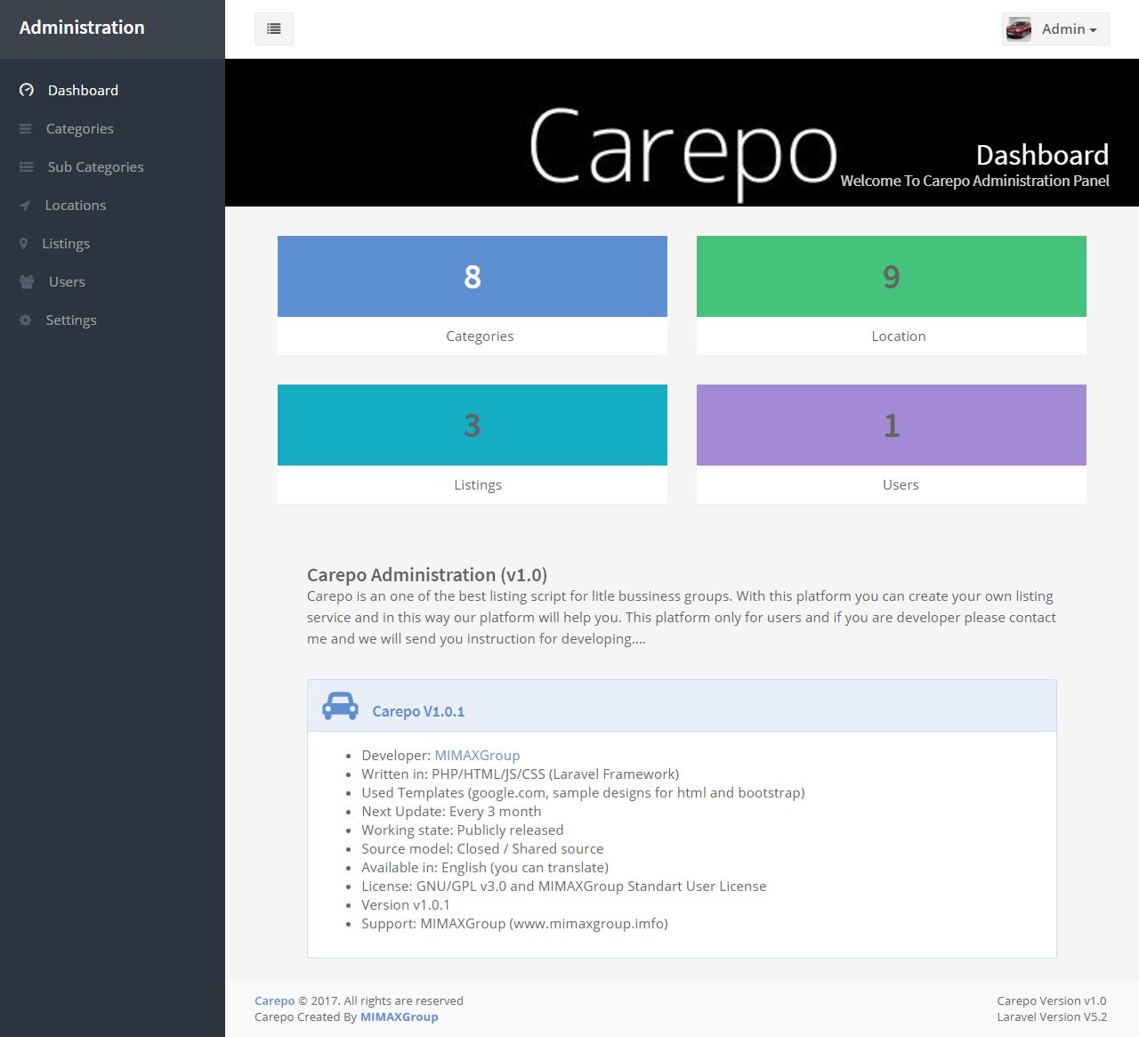Viewport: 1139px width, 1037px height.
Task: Click the License GNU/GPL v3.0 line
Action: pyautogui.click(x=563, y=886)
